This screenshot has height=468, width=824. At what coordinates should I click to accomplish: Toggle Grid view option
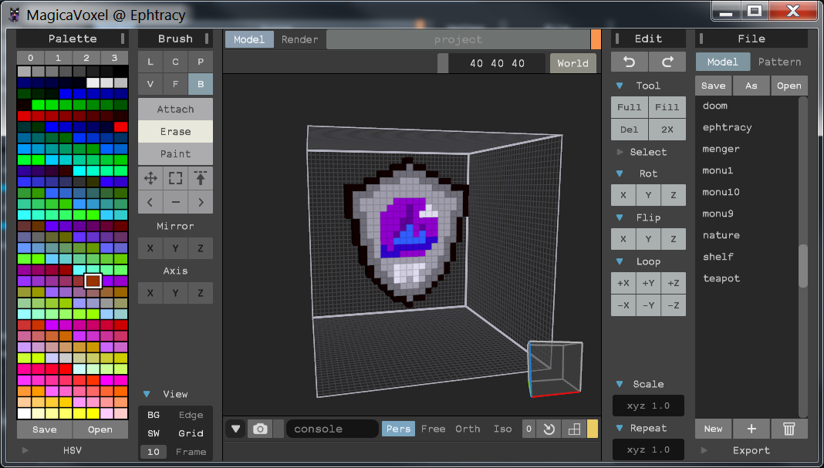point(191,433)
